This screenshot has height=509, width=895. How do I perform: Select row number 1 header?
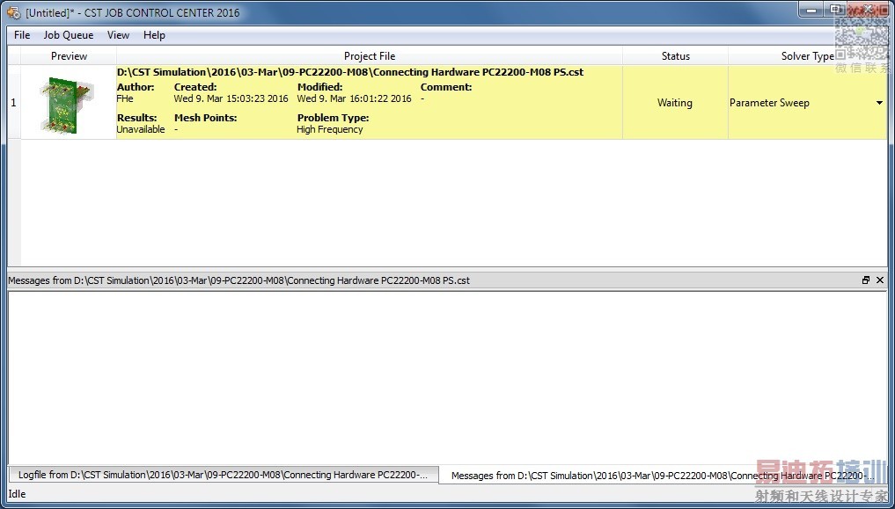14,103
